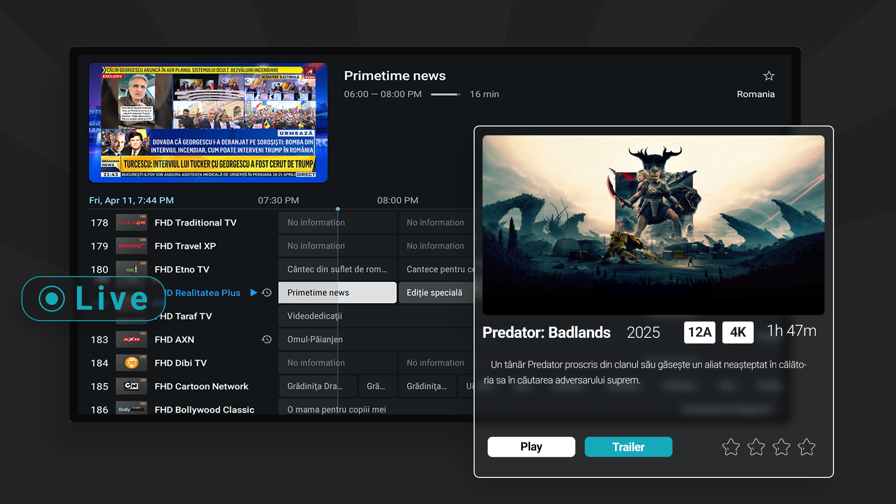Open the Trailer for Predator: Badlands
Screen dimensions: 896x504
(x=628, y=447)
